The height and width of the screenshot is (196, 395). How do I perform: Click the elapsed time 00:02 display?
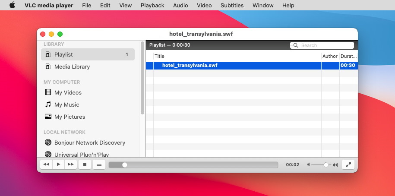(292, 165)
